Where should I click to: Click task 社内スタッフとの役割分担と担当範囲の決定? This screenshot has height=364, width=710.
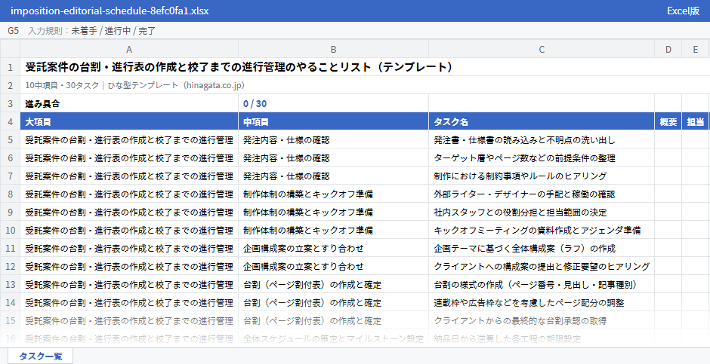click(542, 213)
